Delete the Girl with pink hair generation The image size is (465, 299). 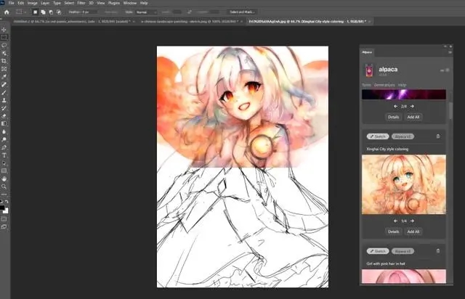(x=438, y=251)
